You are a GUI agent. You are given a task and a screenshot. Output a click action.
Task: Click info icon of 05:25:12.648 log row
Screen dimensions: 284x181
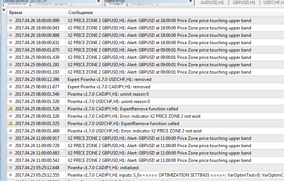[10, 168]
